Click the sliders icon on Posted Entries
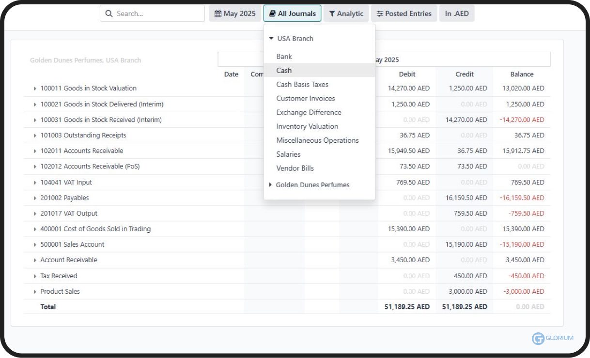Screen dimensions: 590x358 pyautogui.click(x=380, y=14)
